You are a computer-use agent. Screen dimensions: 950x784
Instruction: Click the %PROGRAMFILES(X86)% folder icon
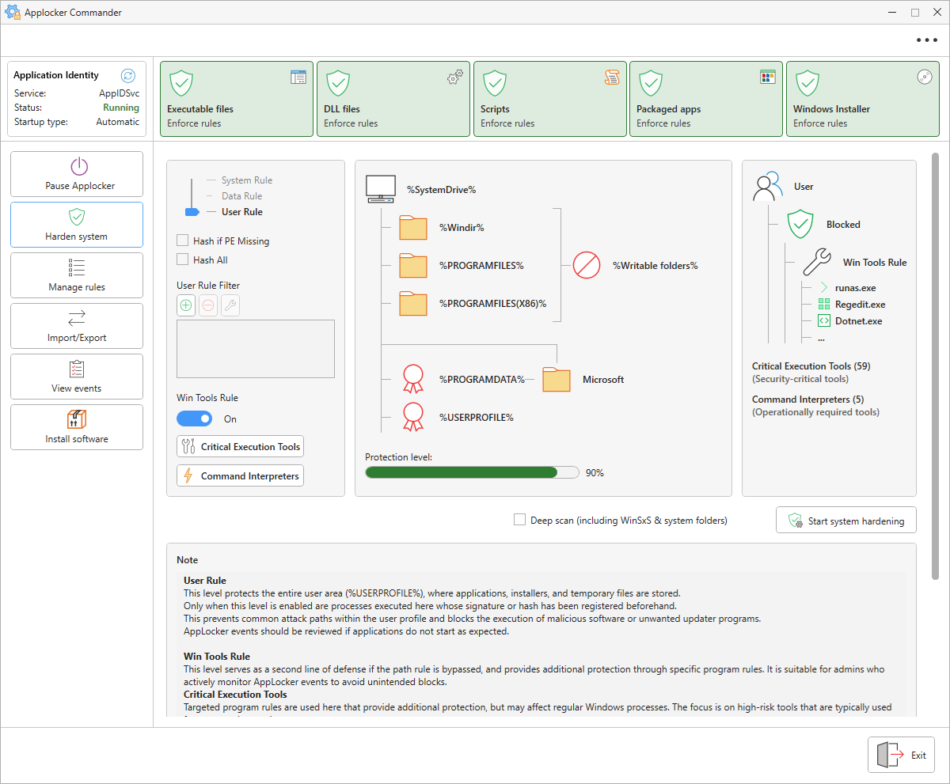413,303
